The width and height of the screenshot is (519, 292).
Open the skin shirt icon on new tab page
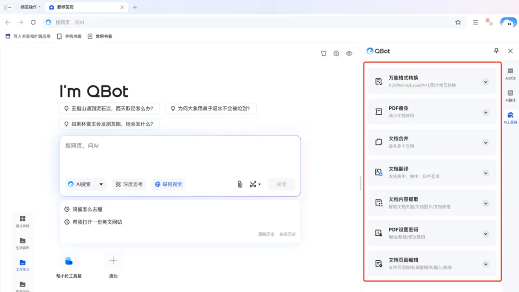[324, 53]
